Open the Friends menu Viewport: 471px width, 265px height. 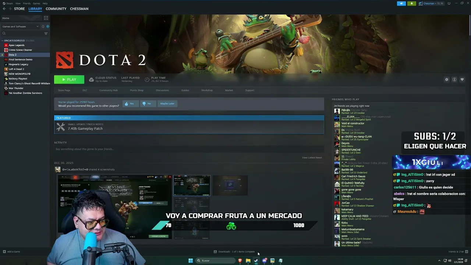(x=27, y=3)
